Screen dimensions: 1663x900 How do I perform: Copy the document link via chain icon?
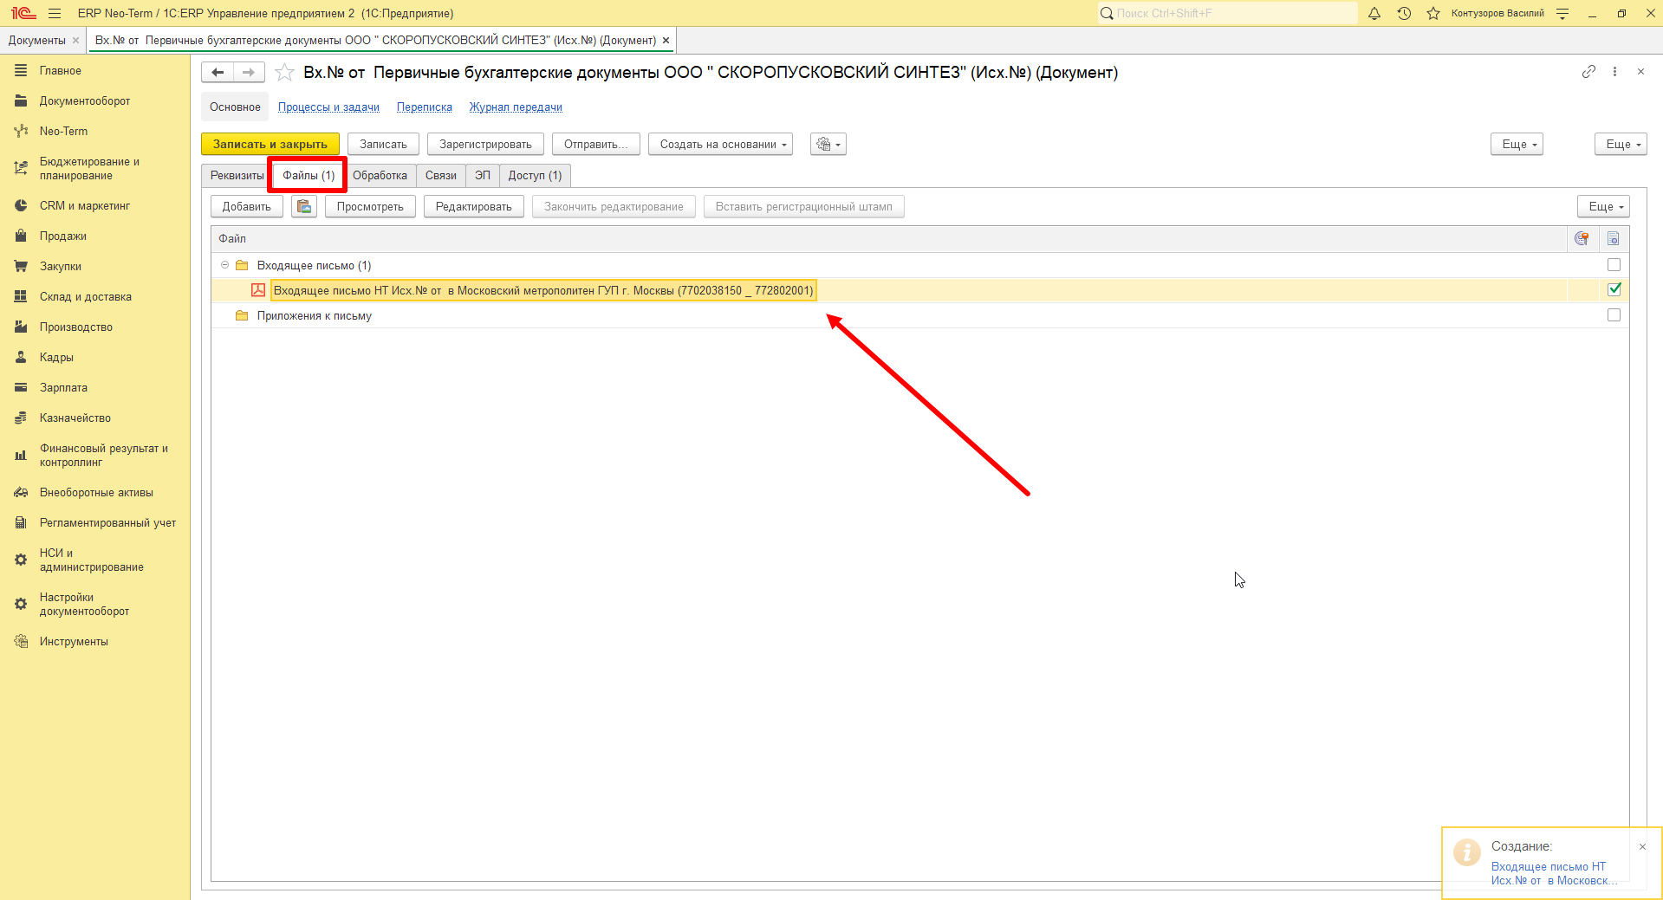click(x=1588, y=72)
